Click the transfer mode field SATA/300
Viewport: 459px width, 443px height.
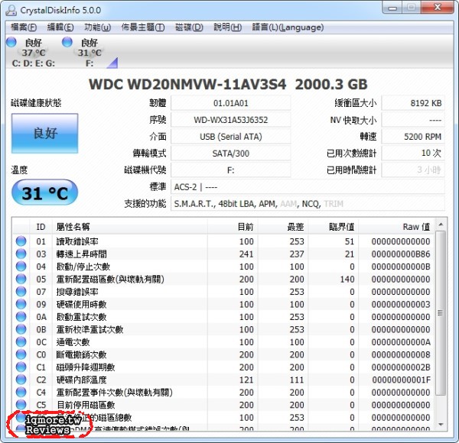pos(231,154)
